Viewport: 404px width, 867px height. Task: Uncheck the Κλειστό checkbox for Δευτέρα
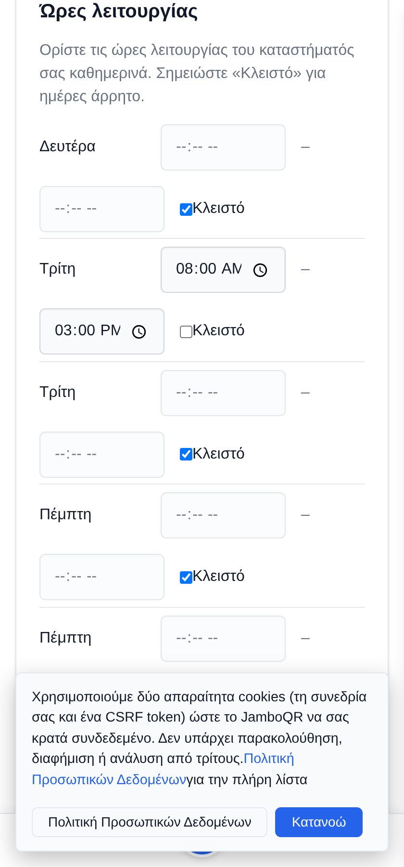(186, 209)
